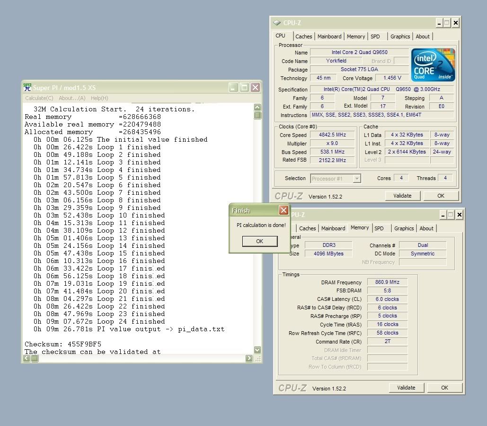Select CPU tab in top CPU-Z window
The width and height of the screenshot is (487, 426).
click(281, 36)
